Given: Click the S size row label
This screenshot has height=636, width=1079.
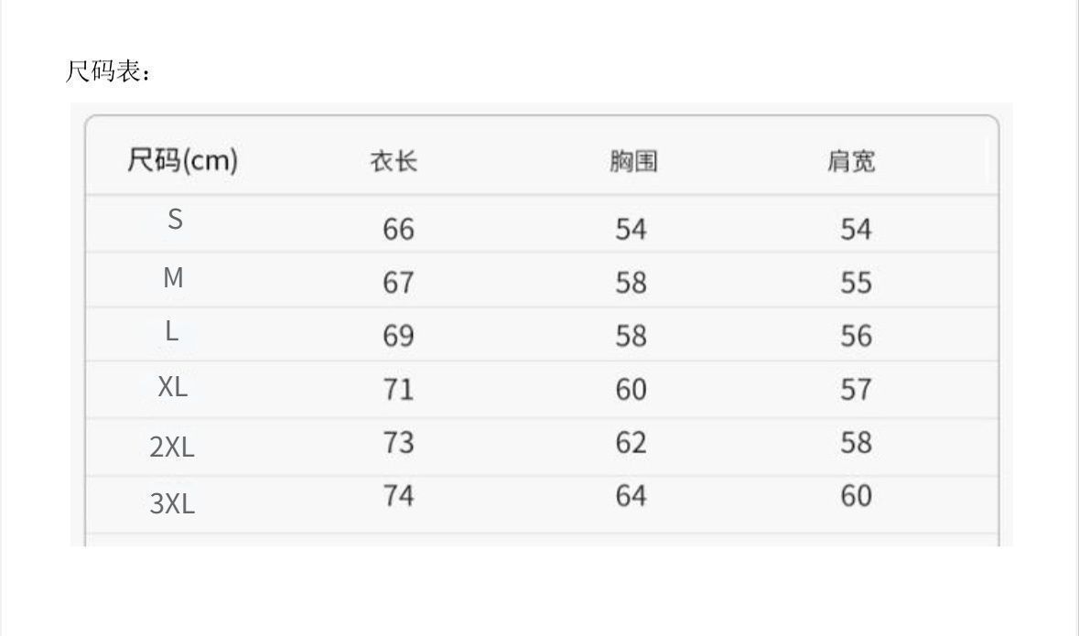Looking at the screenshot, I should click(175, 220).
